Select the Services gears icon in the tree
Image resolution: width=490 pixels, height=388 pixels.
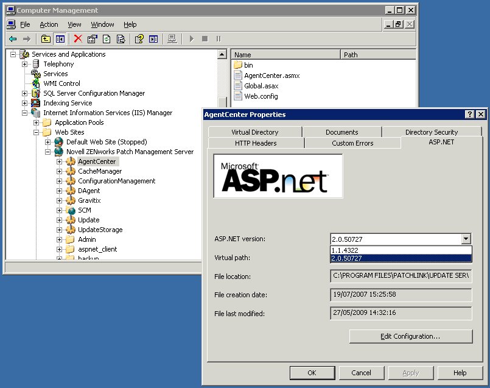[x=36, y=74]
